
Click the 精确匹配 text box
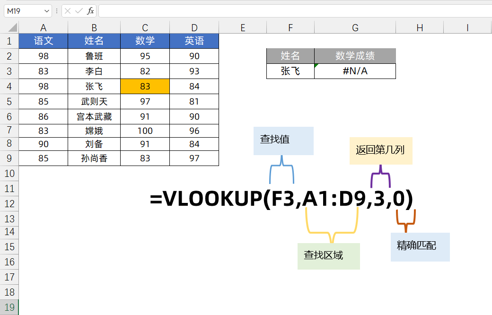click(x=420, y=247)
